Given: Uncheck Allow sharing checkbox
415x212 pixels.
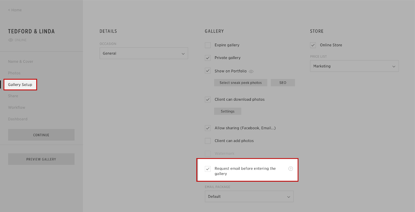Looking at the screenshot, I should point(208,128).
